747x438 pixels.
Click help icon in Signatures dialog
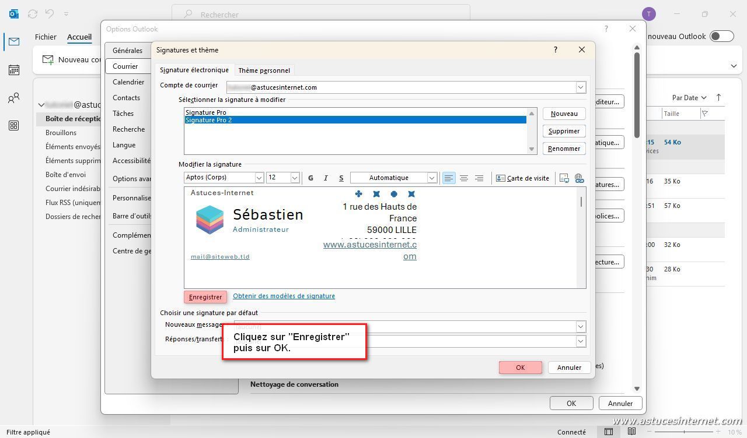(556, 50)
